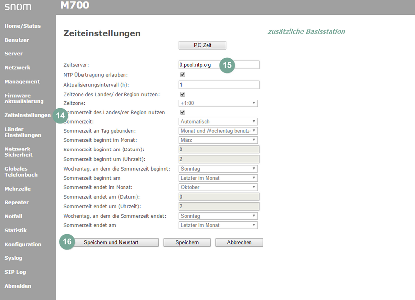Click the Speichern und Neustart button
Screen dimensions: 415x300
[x=116, y=242]
